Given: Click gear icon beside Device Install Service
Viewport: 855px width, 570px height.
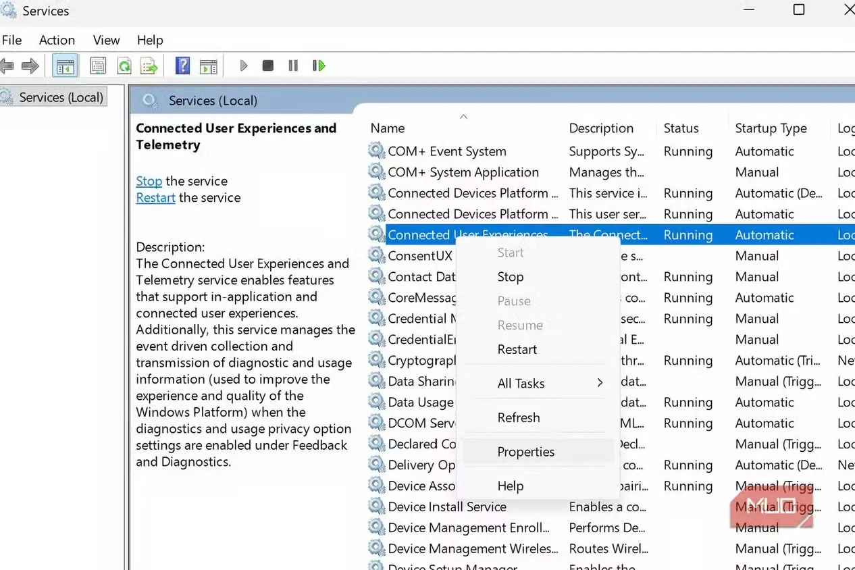Looking at the screenshot, I should tap(376, 507).
